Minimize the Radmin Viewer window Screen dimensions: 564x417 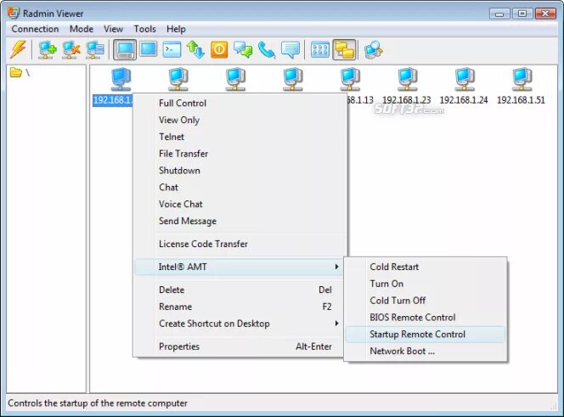coord(499,14)
